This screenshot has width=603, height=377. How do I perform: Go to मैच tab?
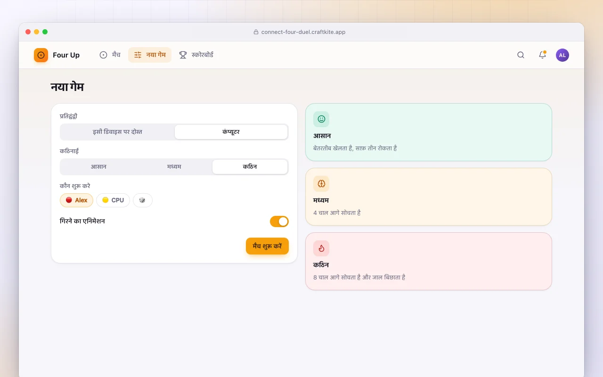110,55
